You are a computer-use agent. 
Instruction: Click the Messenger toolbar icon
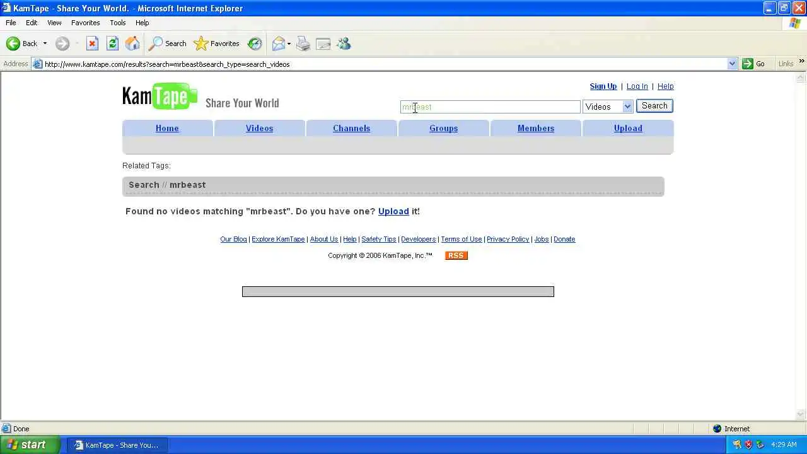point(344,44)
